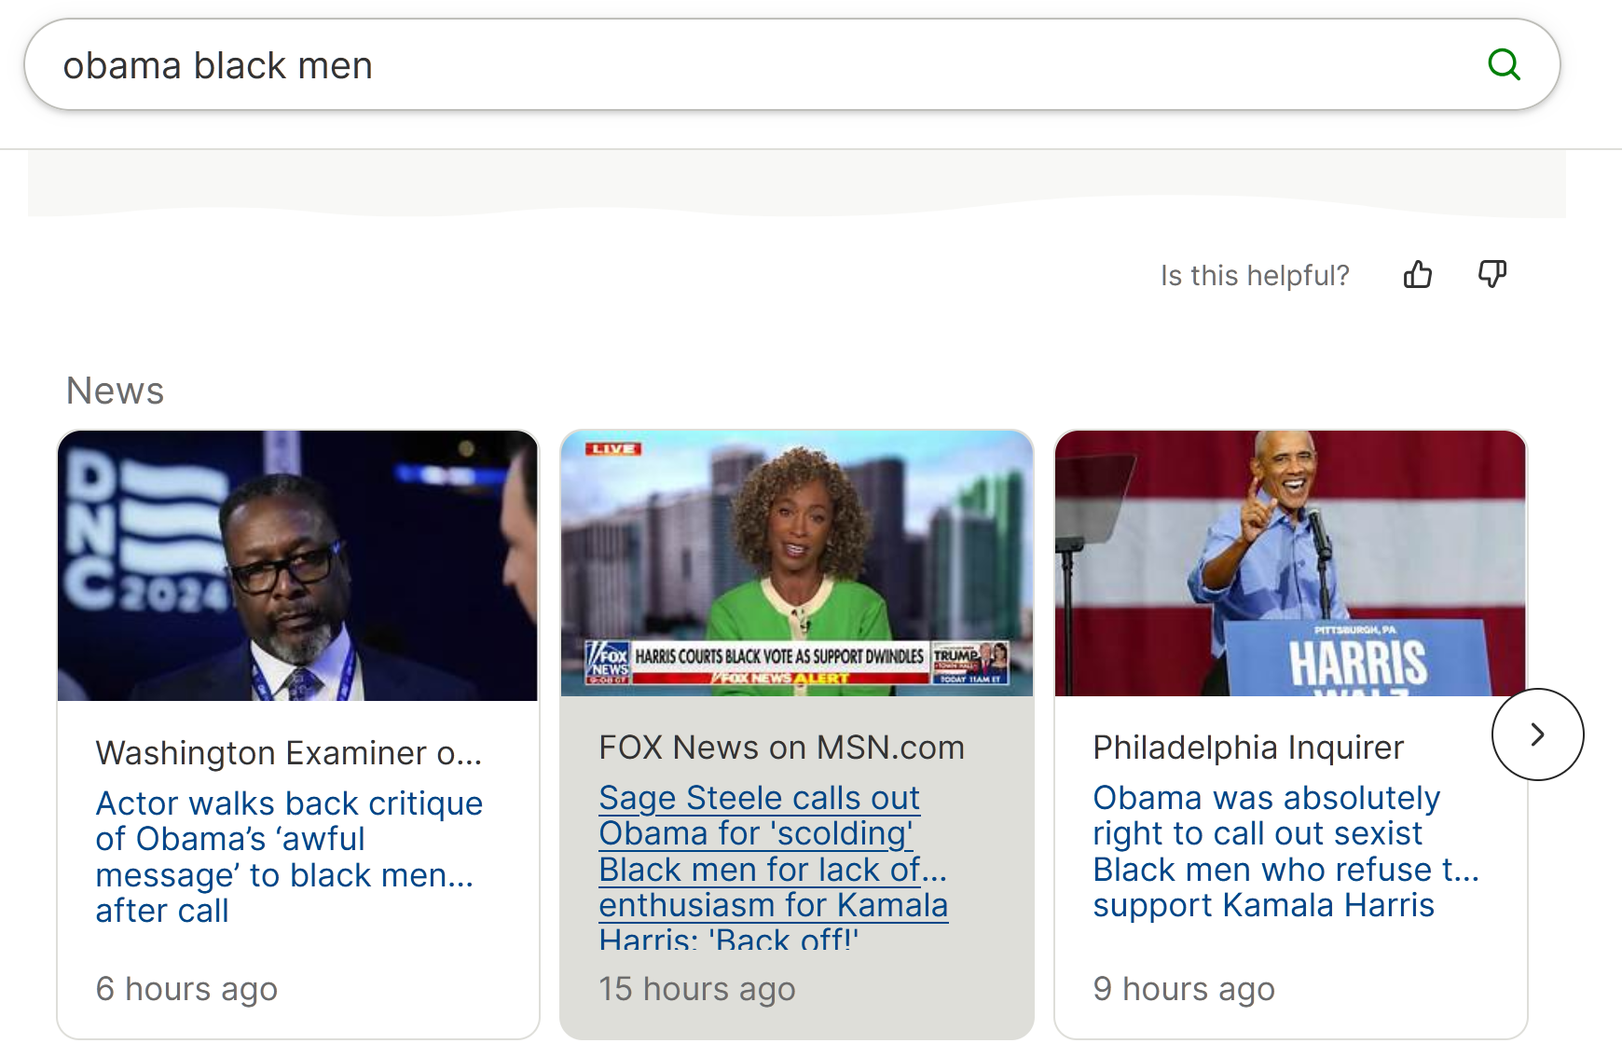
Task: Open the Harris podium rally thumbnail
Action: coord(1290,564)
